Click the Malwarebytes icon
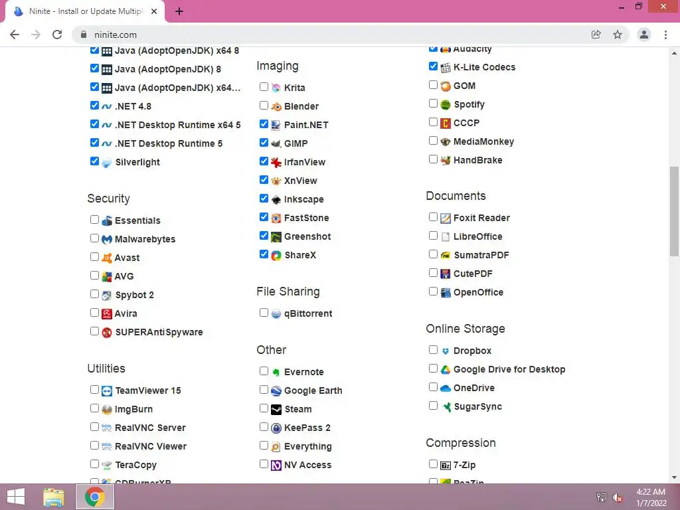 pos(107,239)
